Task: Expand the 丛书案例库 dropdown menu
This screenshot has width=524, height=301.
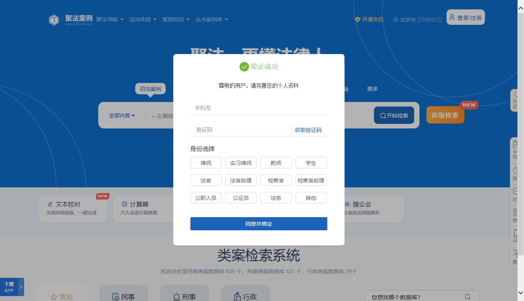Action: point(212,19)
